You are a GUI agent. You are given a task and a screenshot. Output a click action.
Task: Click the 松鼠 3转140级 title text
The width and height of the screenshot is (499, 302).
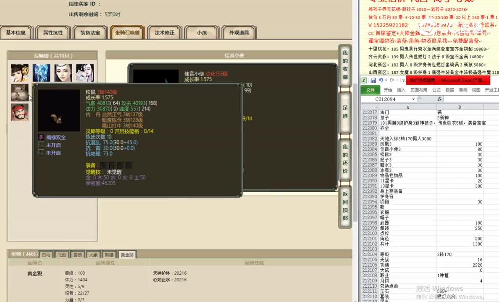tap(101, 92)
